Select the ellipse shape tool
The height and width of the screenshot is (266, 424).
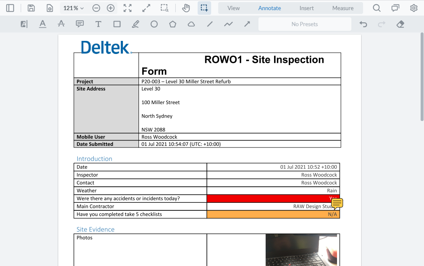click(x=154, y=24)
